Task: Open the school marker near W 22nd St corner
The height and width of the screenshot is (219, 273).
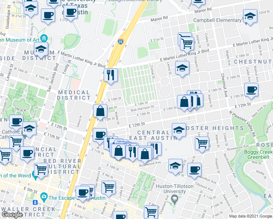Action: tap(31, 8)
